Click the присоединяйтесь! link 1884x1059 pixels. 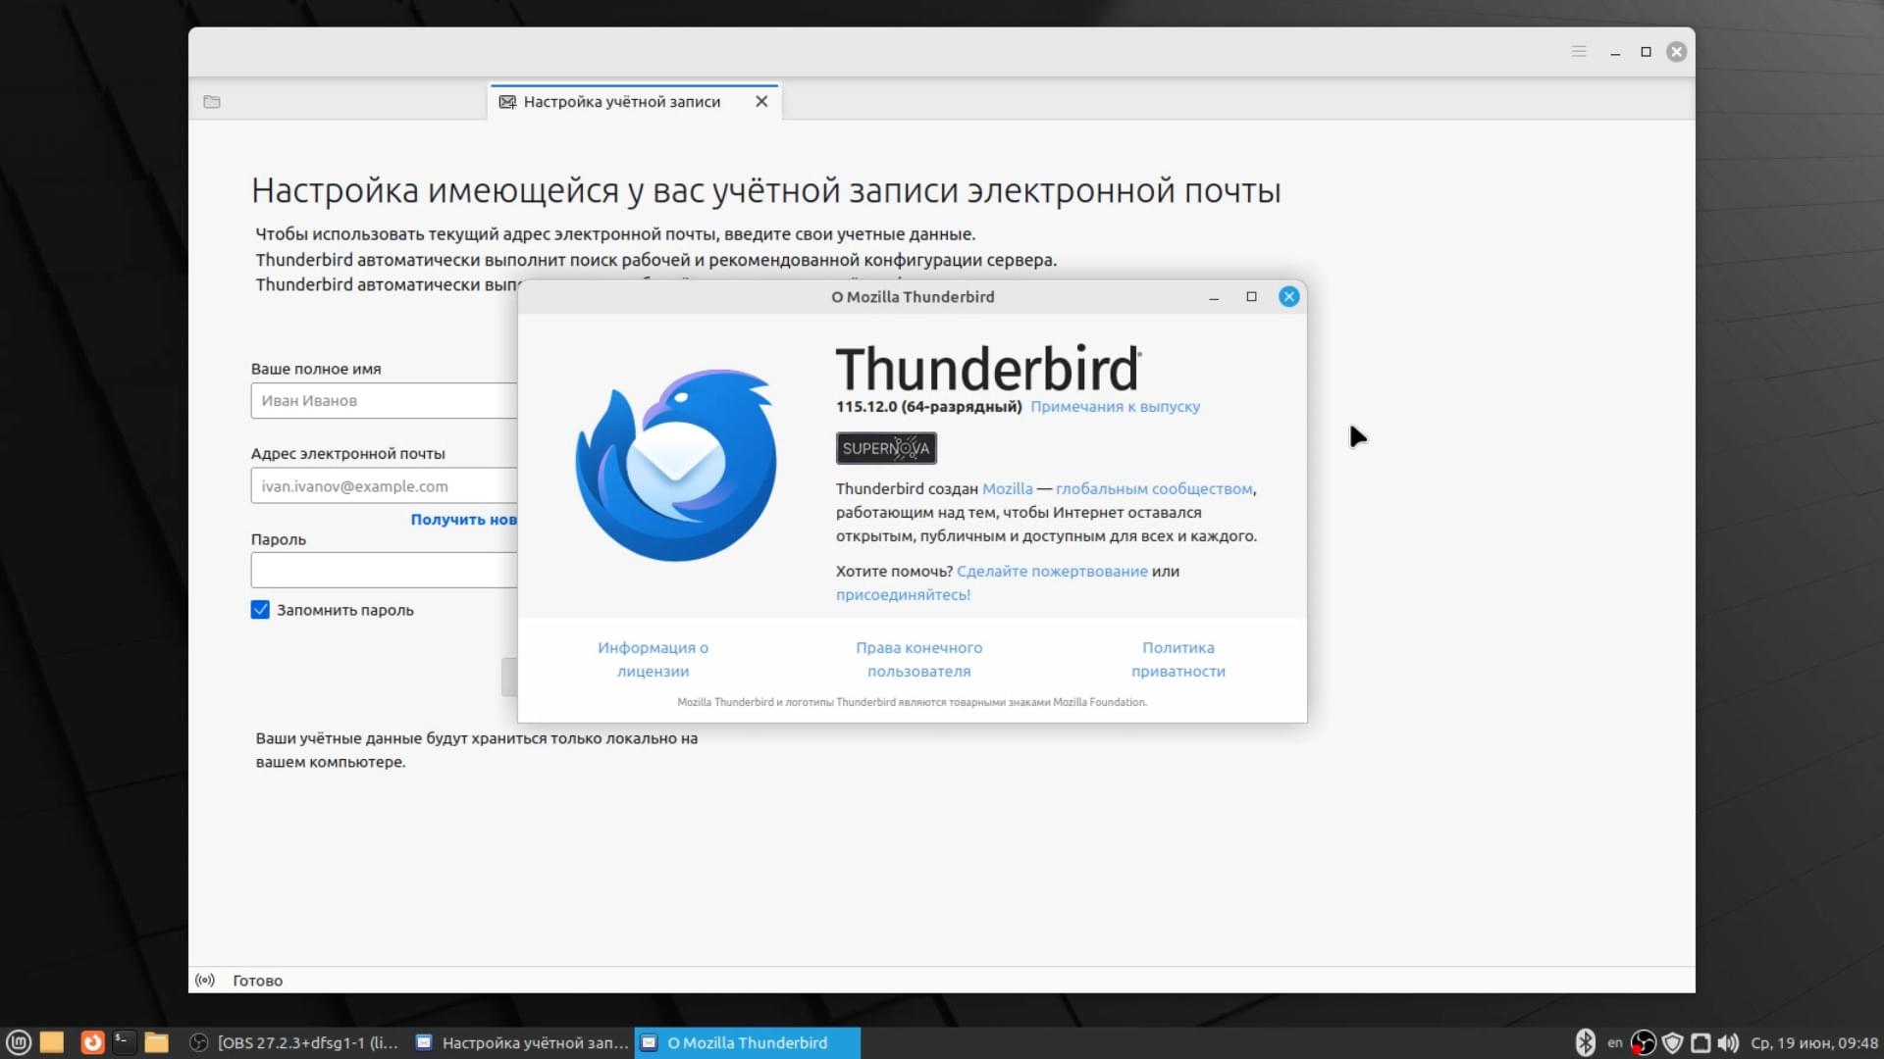pyautogui.click(x=903, y=594)
